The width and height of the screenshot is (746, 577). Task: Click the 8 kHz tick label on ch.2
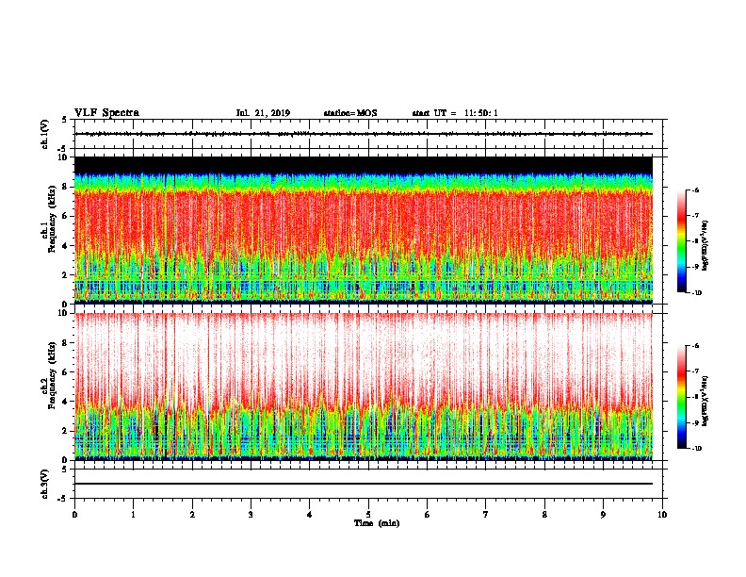[x=65, y=343]
